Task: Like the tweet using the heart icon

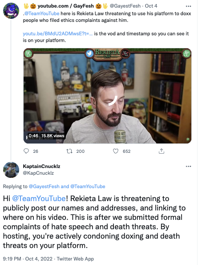Action: 116,151
